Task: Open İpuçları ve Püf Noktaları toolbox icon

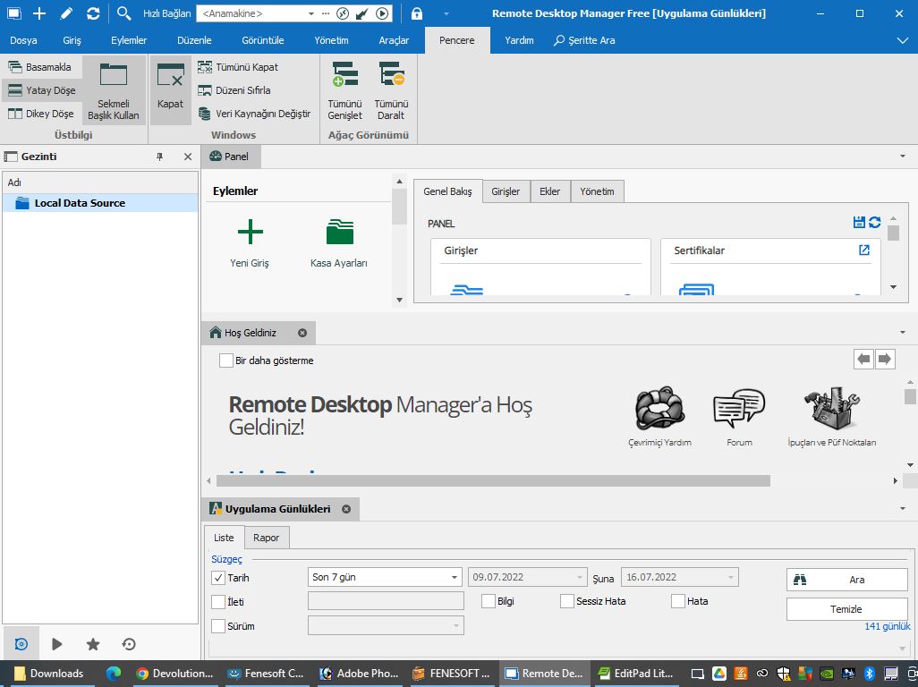Action: 831,408
